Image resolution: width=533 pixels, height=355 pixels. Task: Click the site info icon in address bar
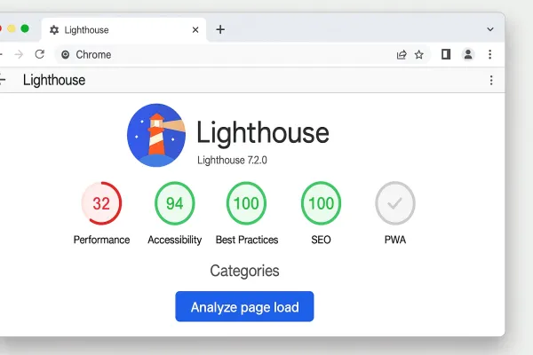[65, 54]
